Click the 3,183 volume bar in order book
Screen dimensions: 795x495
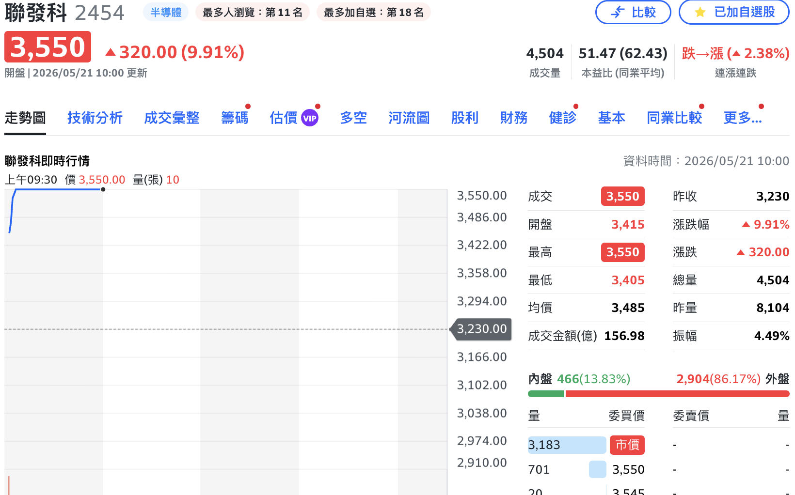(567, 445)
